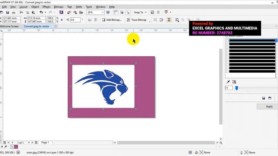Open the Layout menu
Screen dimensions: 278x156
[x=23, y=7]
